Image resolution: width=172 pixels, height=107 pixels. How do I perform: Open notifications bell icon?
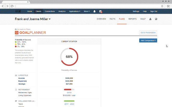(x=94, y=11)
